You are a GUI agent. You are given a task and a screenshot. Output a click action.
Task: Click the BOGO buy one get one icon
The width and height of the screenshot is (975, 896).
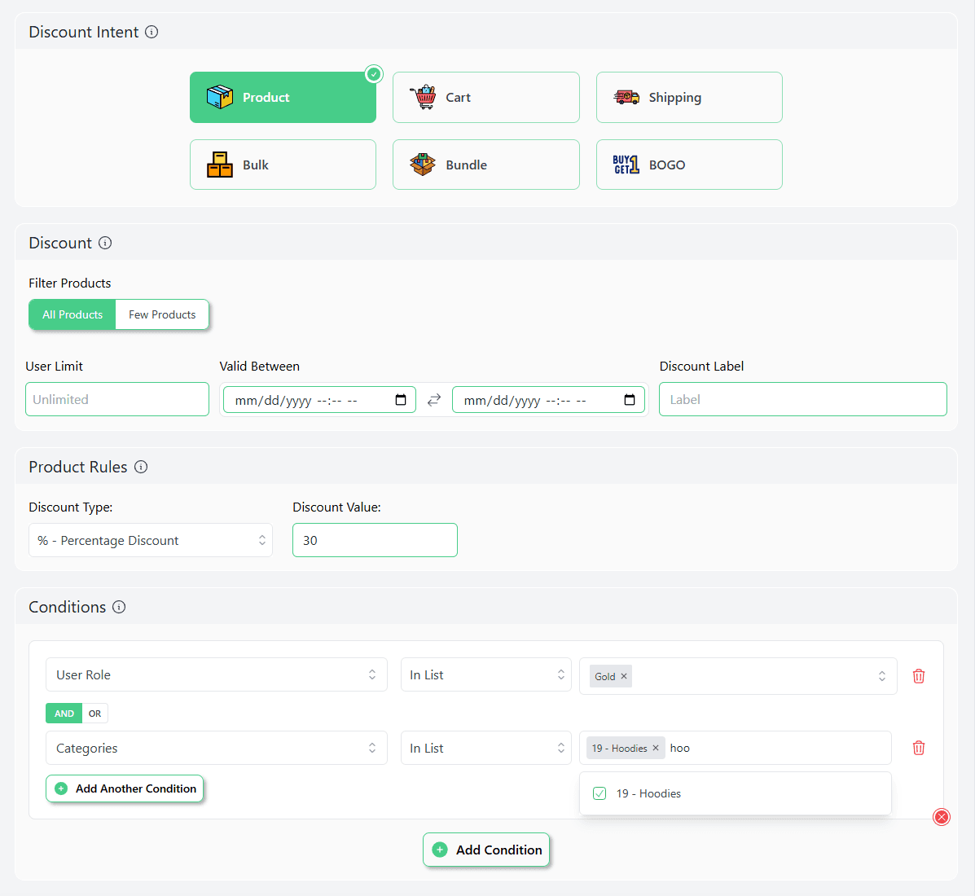tap(626, 165)
